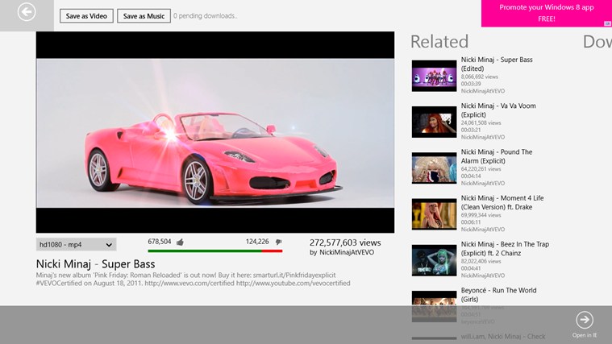Image resolution: width=612 pixels, height=344 pixels.
Task: Click the back arrow icon
Action: [27, 12]
